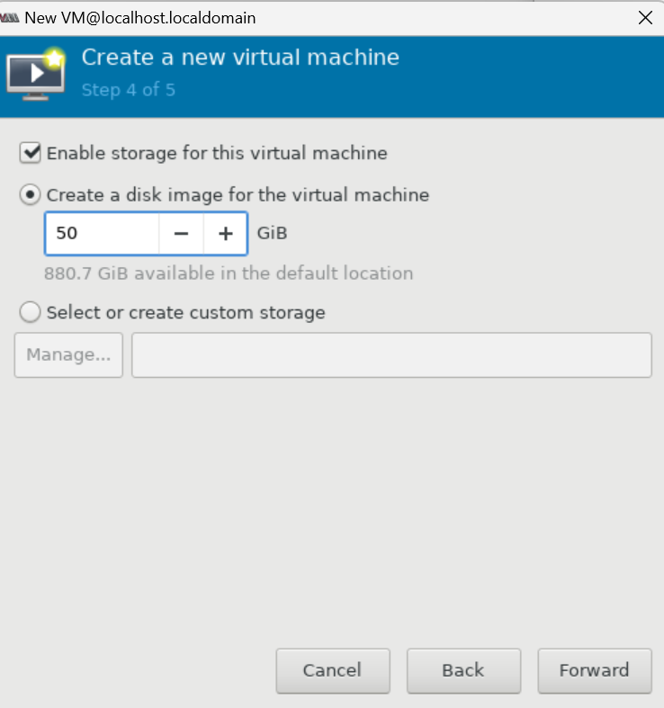
Task: Click the GiB unit label
Action: tap(272, 233)
